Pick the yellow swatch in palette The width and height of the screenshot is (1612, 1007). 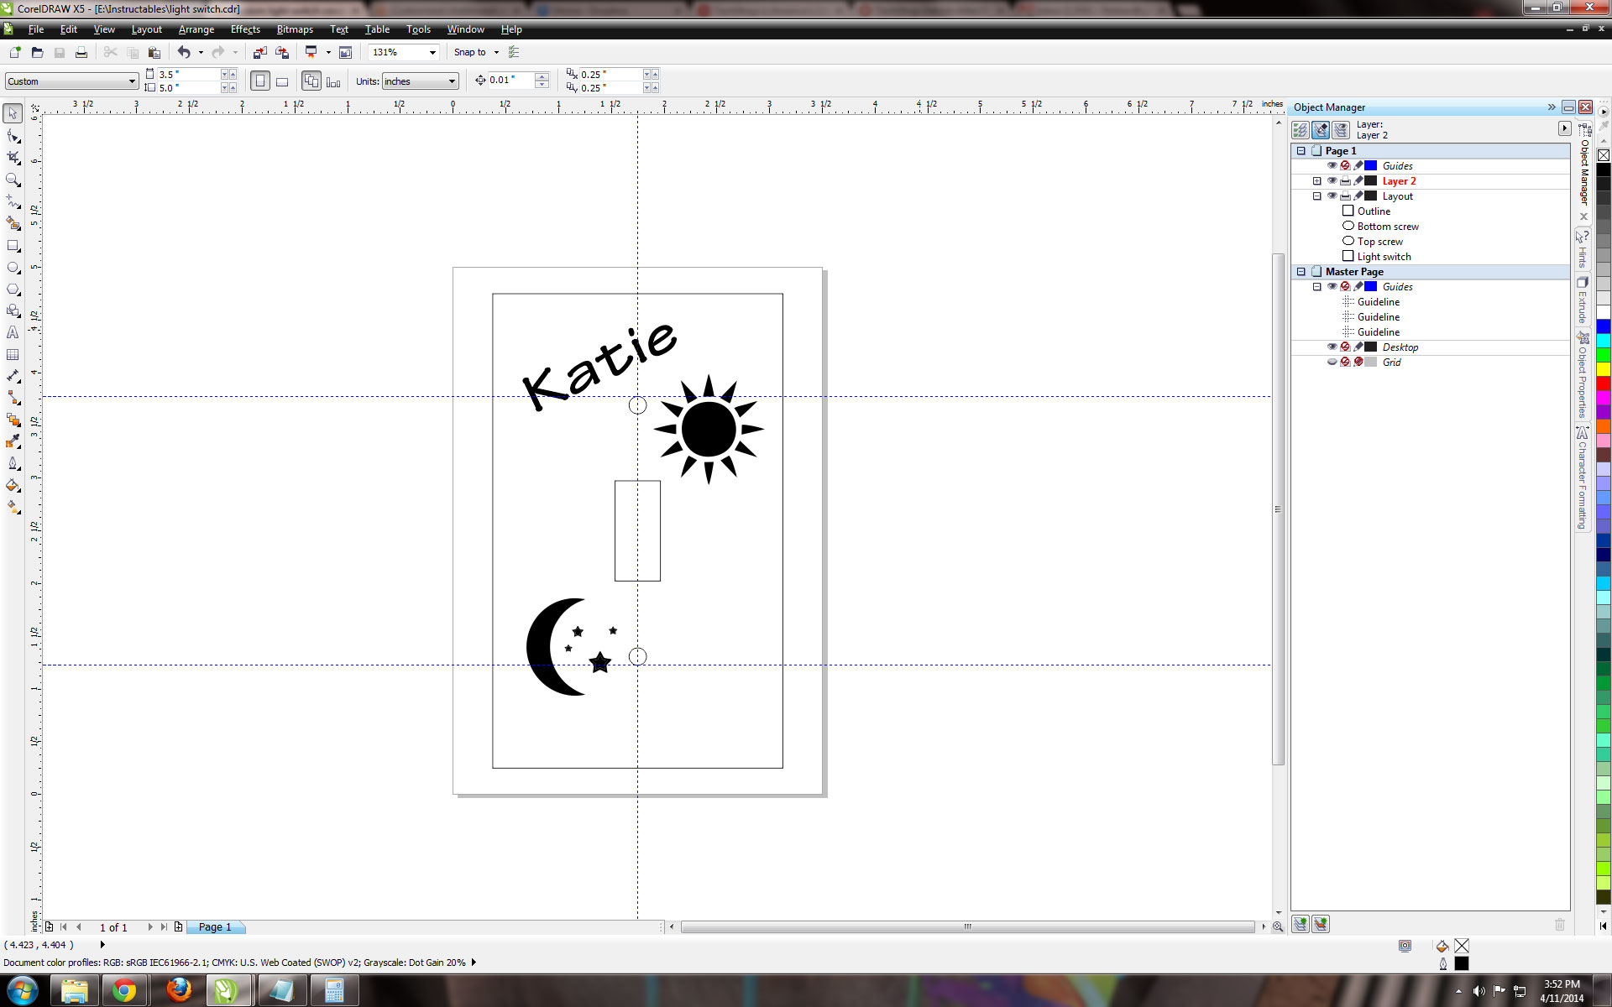click(x=1603, y=368)
